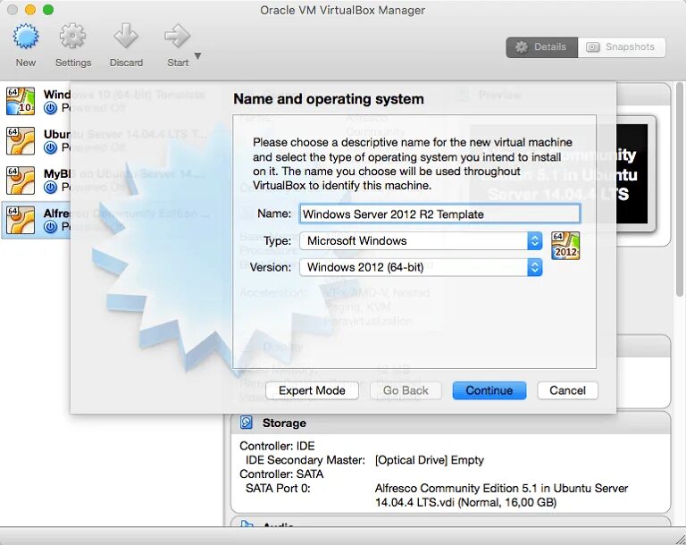Click the Powered Off status icon of Alfresco VM
Image resolution: width=686 pixels, height=545 pixels.
click(50, 227)
